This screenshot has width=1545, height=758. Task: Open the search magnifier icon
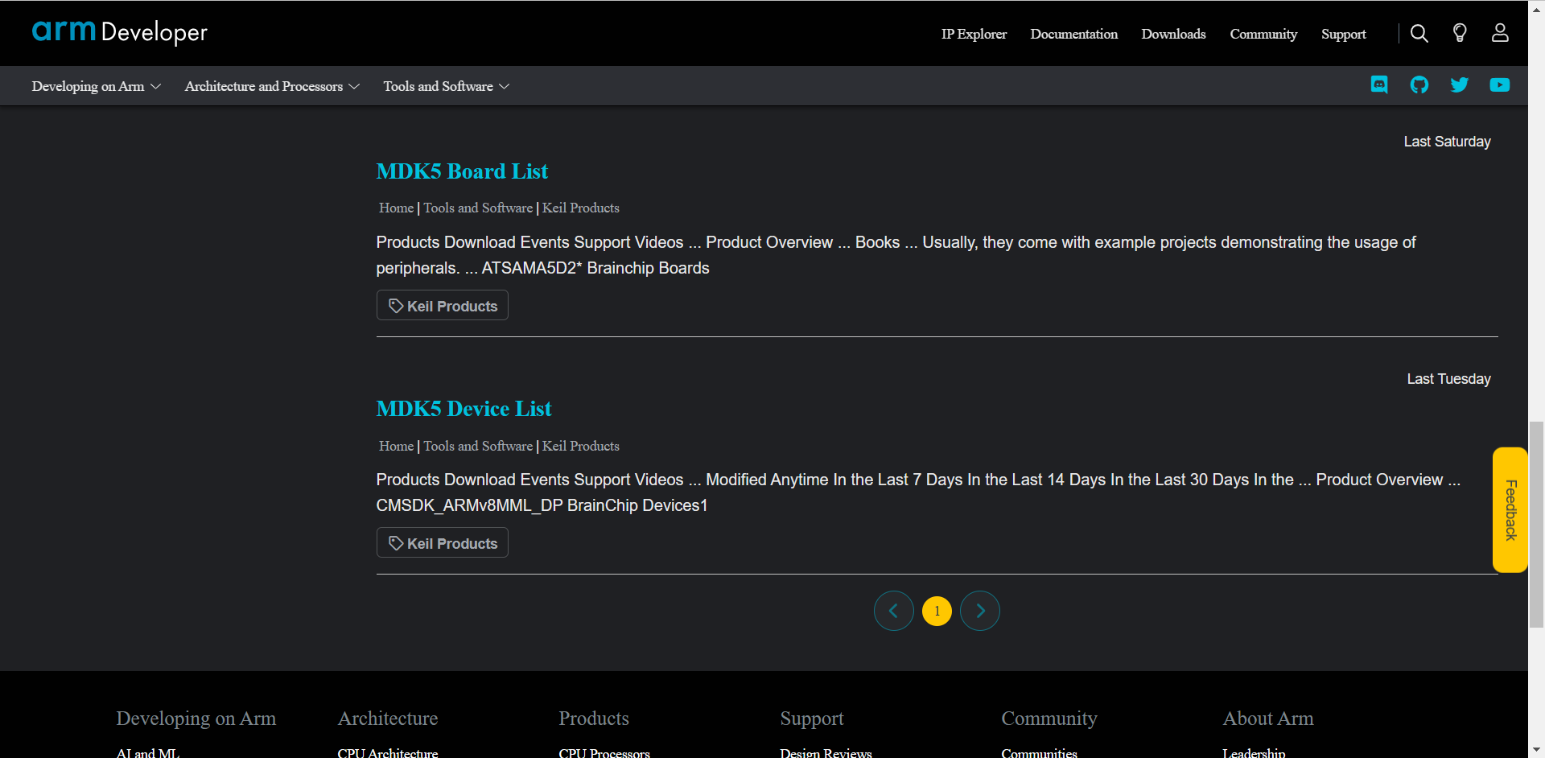(1419, 33)
